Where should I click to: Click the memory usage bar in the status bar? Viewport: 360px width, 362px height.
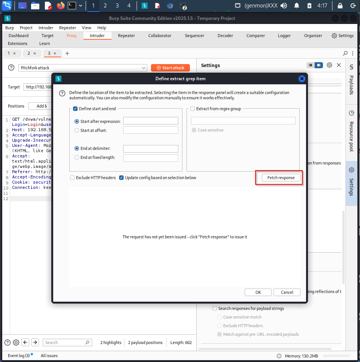336,356
